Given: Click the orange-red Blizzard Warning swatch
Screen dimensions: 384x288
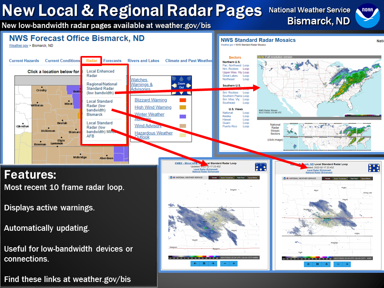Looking at the screenshot, I should (183, 100).
